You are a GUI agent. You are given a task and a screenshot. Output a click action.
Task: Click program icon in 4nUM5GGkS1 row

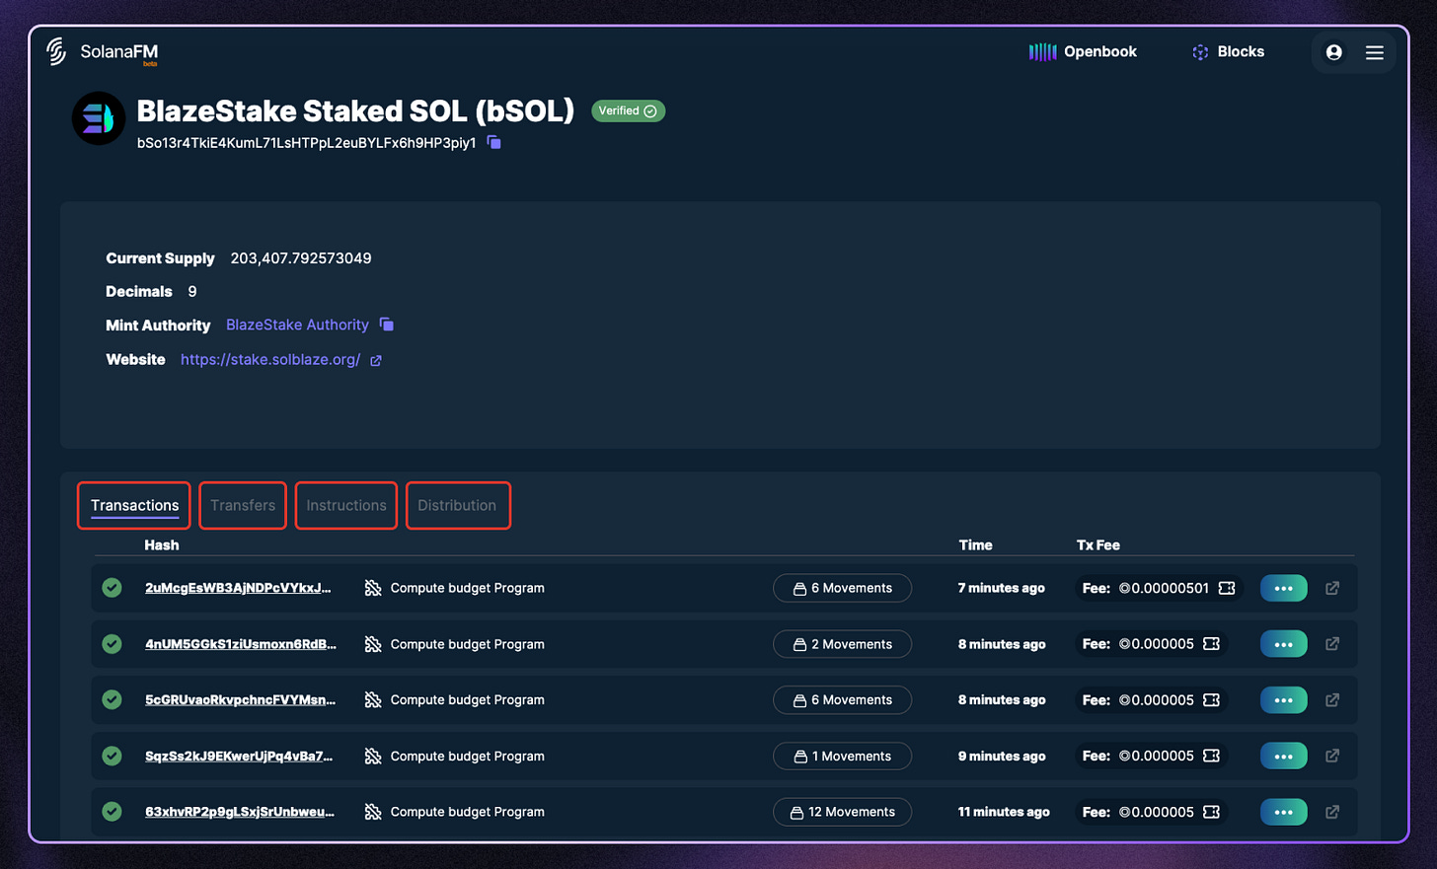pos(373,644)
